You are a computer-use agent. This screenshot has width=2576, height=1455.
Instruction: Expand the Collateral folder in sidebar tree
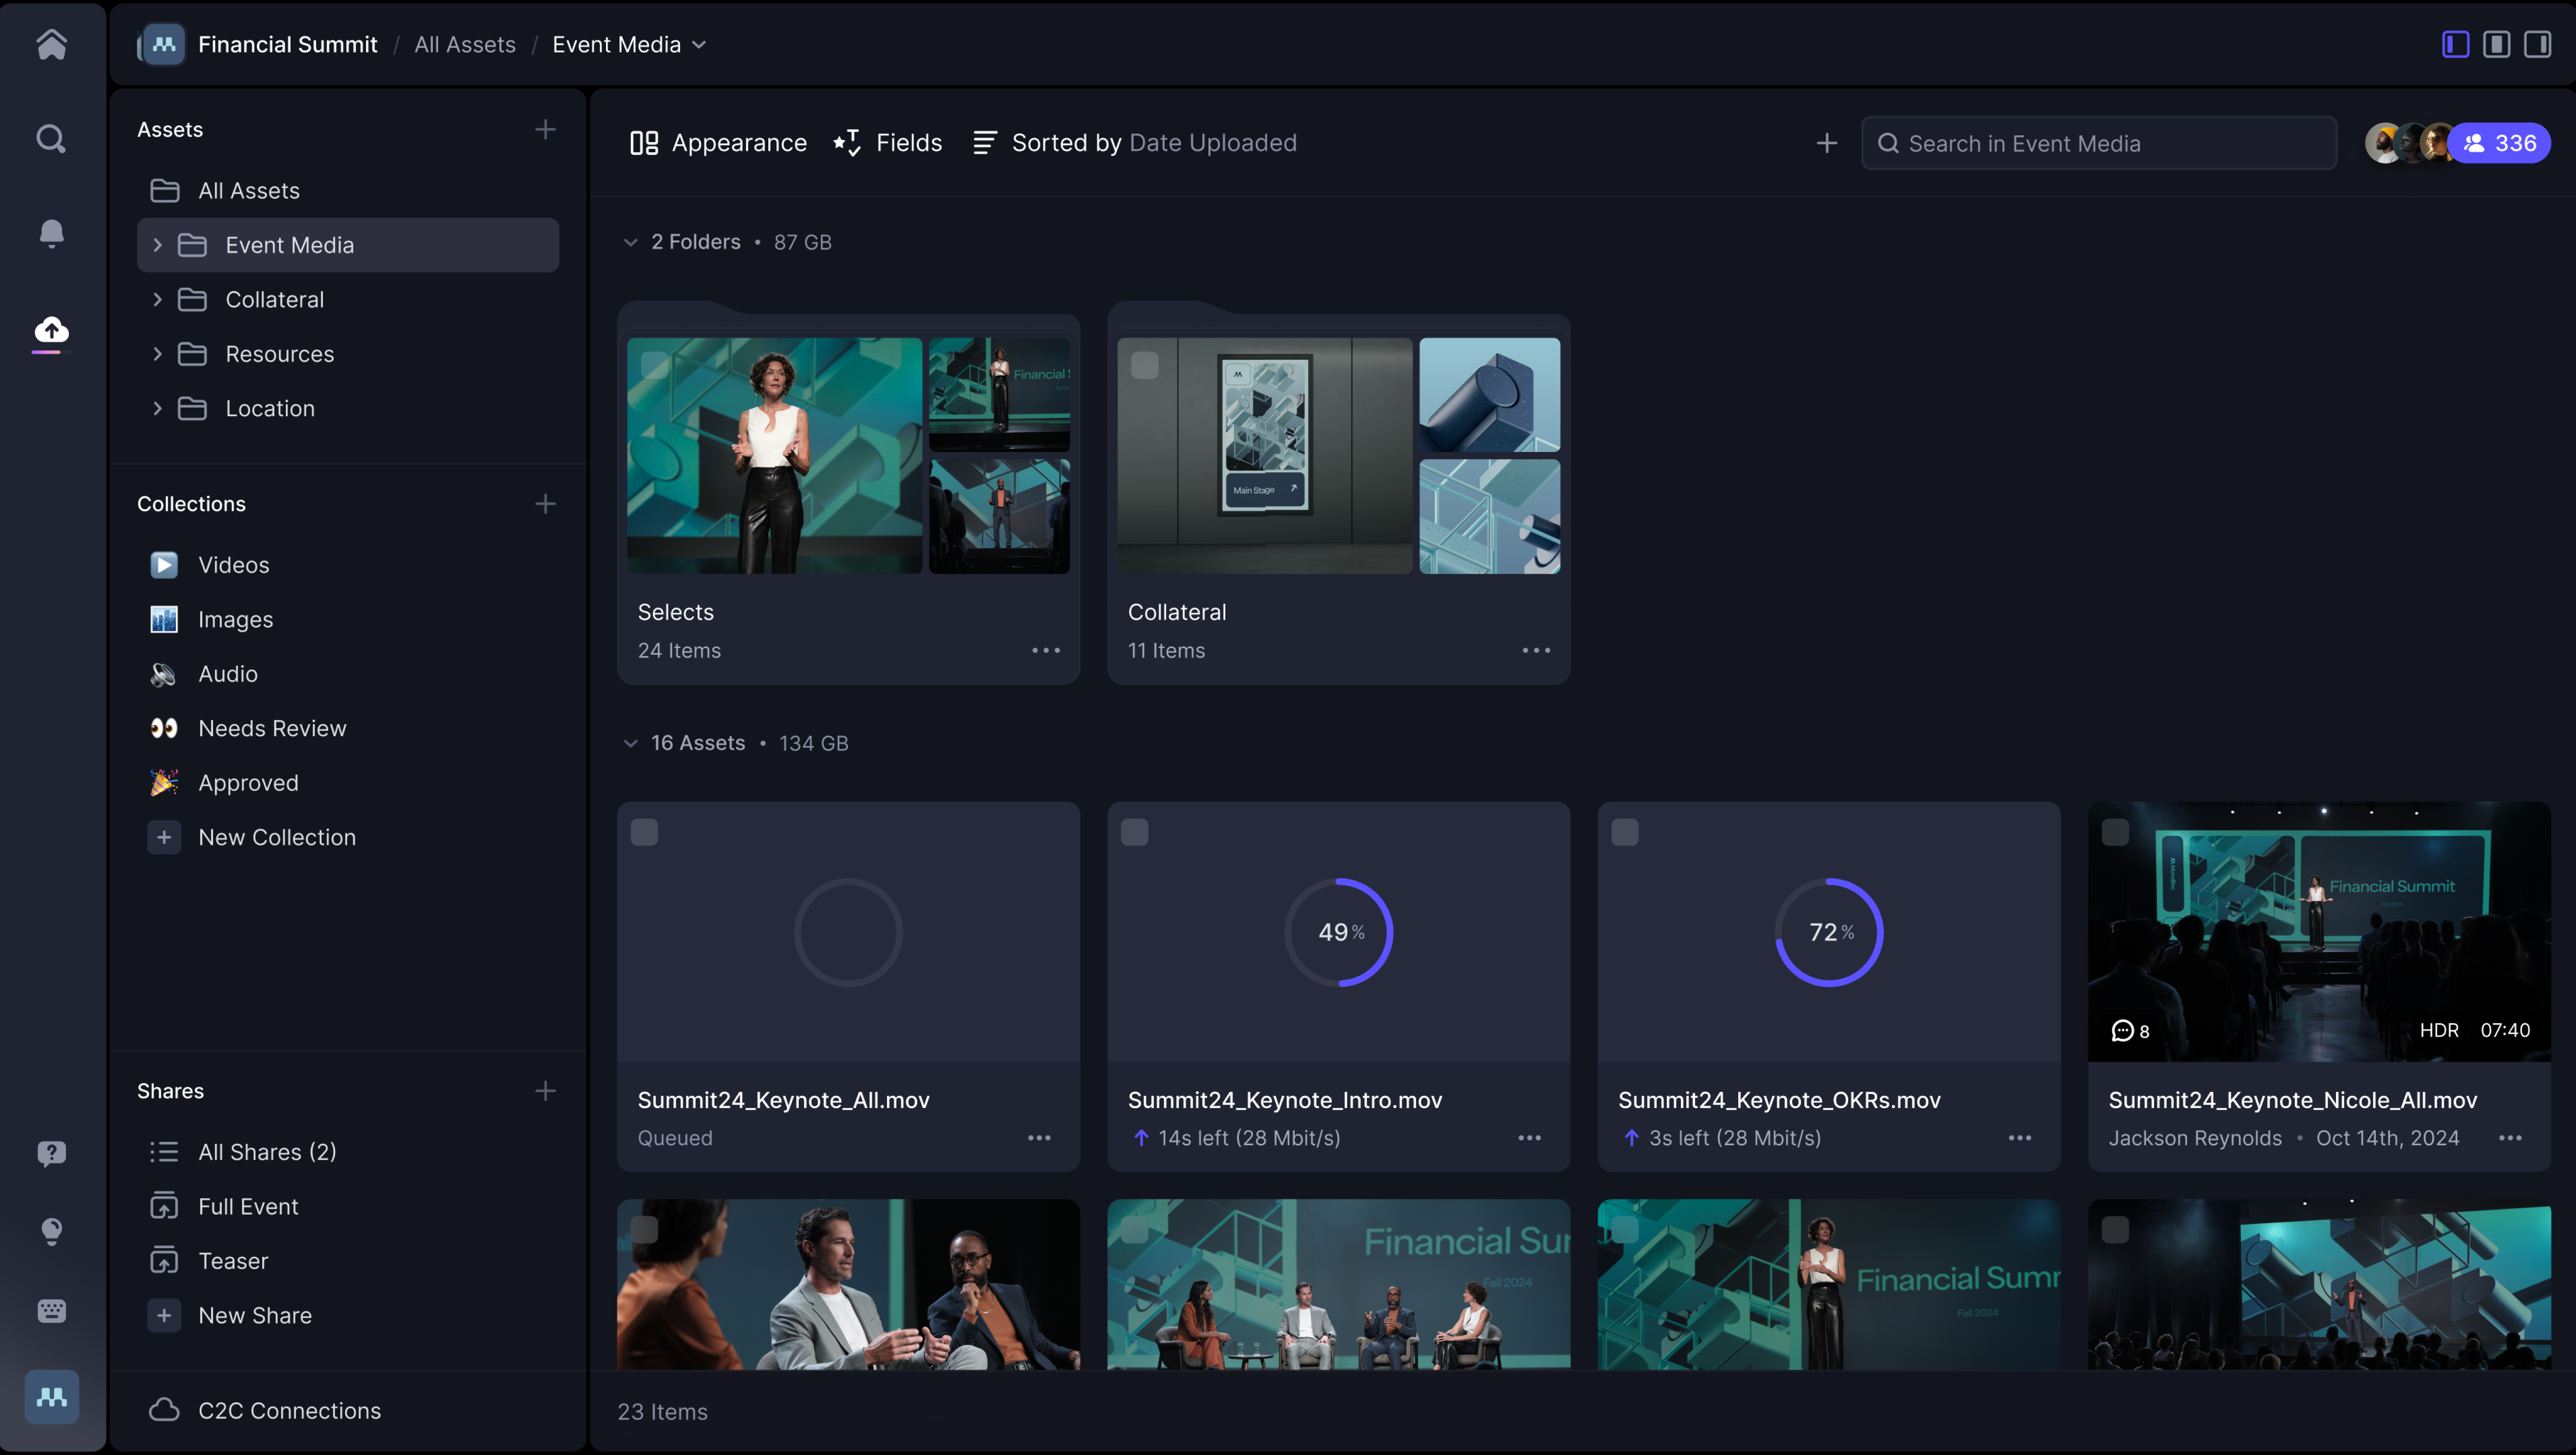pyautogui.click(x=157, y=300)
